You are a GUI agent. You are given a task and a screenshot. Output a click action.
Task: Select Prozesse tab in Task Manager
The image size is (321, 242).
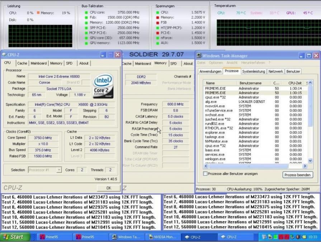tap(232, 71)
